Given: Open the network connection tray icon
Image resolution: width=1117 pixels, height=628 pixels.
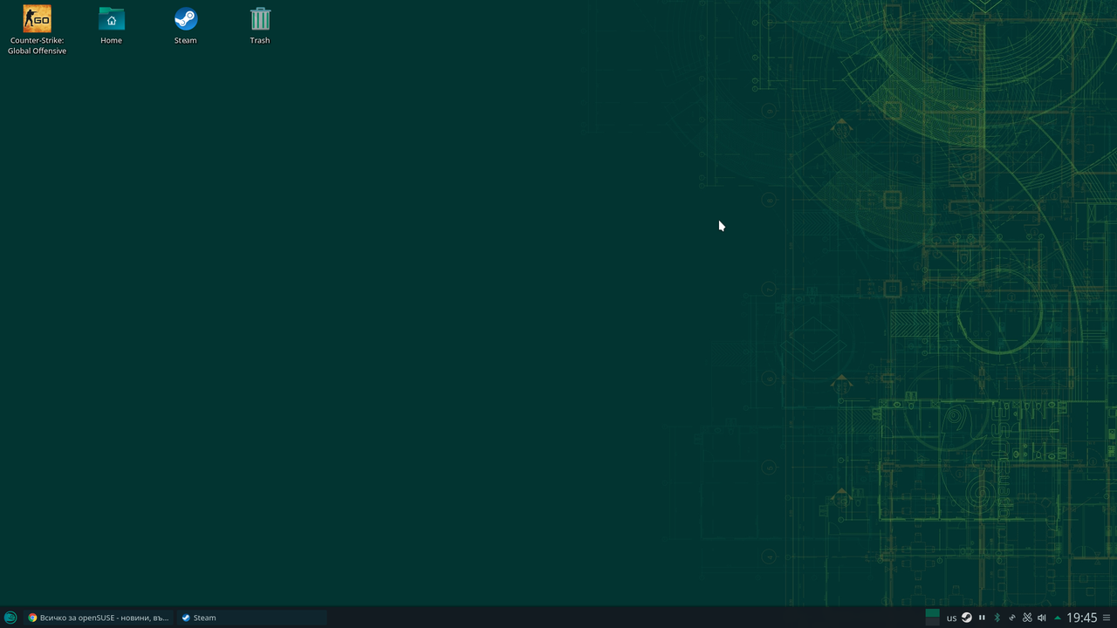Looking at the screenshot, I should pyautogui.click(x=1012, y=618).
